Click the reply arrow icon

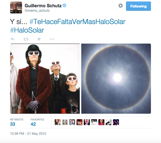point(13,39)
